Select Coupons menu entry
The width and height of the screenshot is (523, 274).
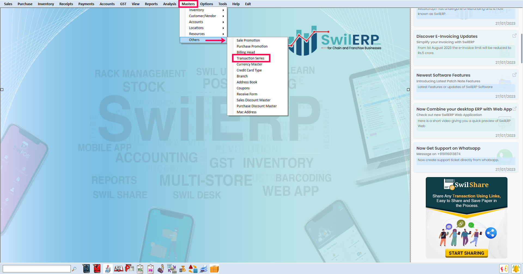257,88
